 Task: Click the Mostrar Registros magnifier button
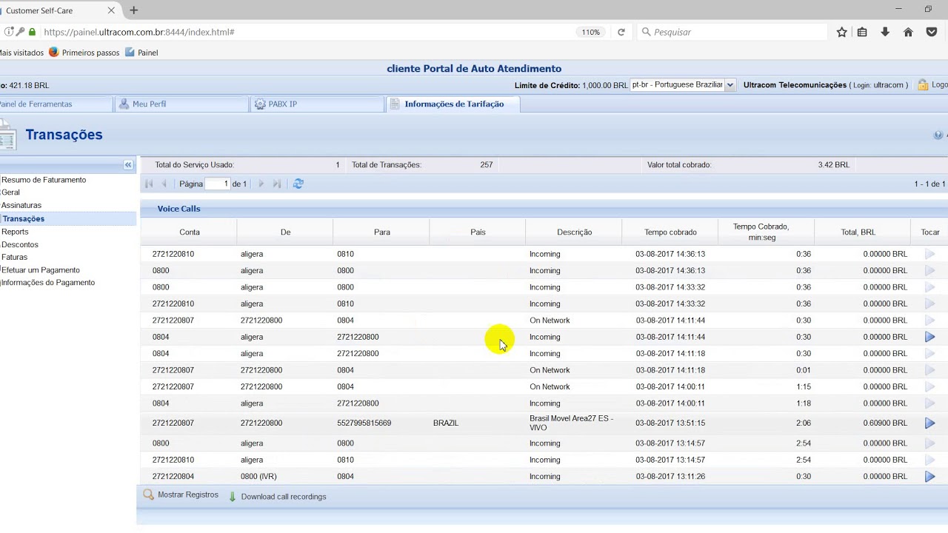click(181, 495)
